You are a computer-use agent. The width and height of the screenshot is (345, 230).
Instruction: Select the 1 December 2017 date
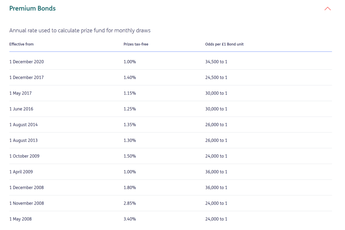[x=26, y=78]
